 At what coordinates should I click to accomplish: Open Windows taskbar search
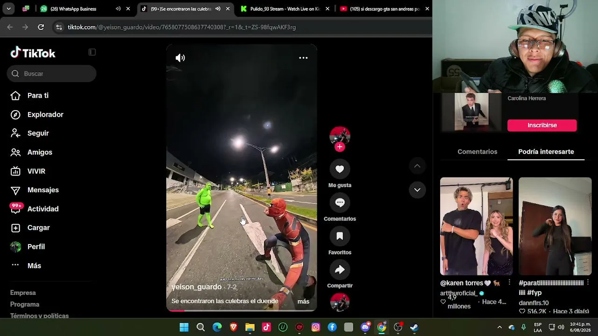click(200, 327)
